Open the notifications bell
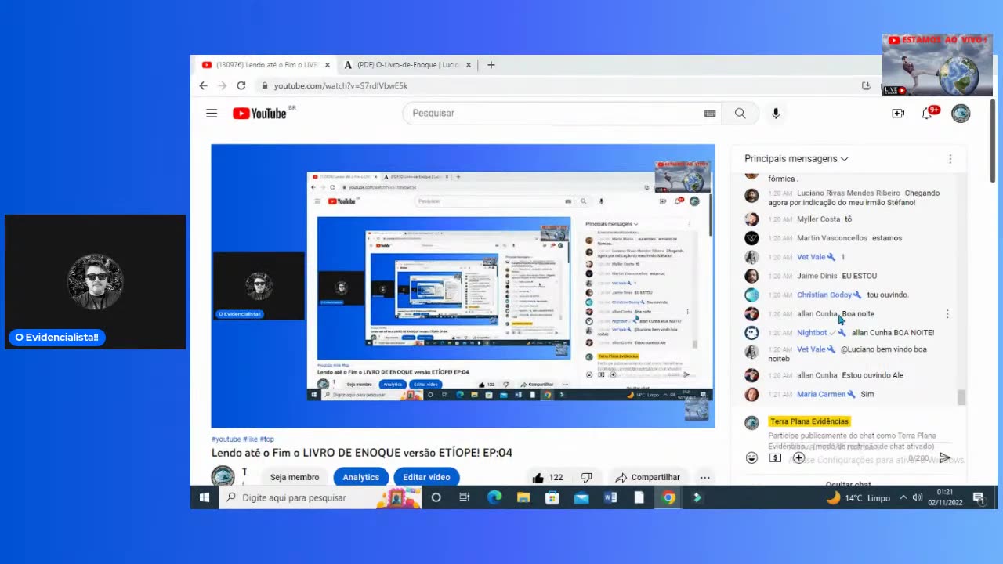1003x564 pixels. tap(928, 114)
